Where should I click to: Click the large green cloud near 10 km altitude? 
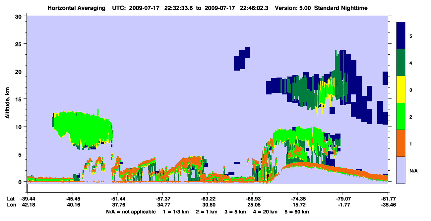coord(83,129)
